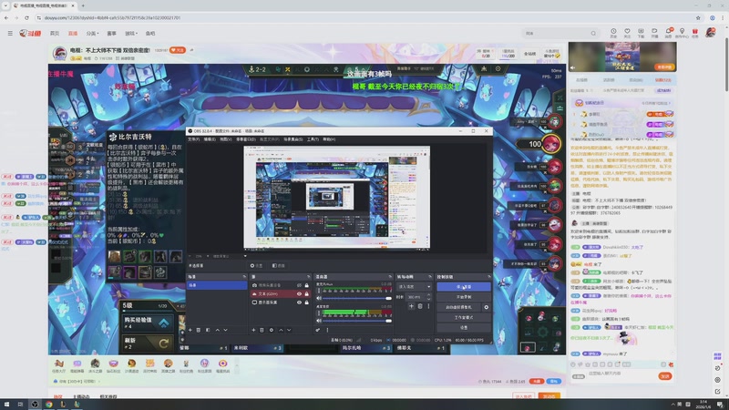Screen dimensions: 729x410
Task: Remove the selected source with trash icon
Action: pyautogui.click(x=262, y=330)
